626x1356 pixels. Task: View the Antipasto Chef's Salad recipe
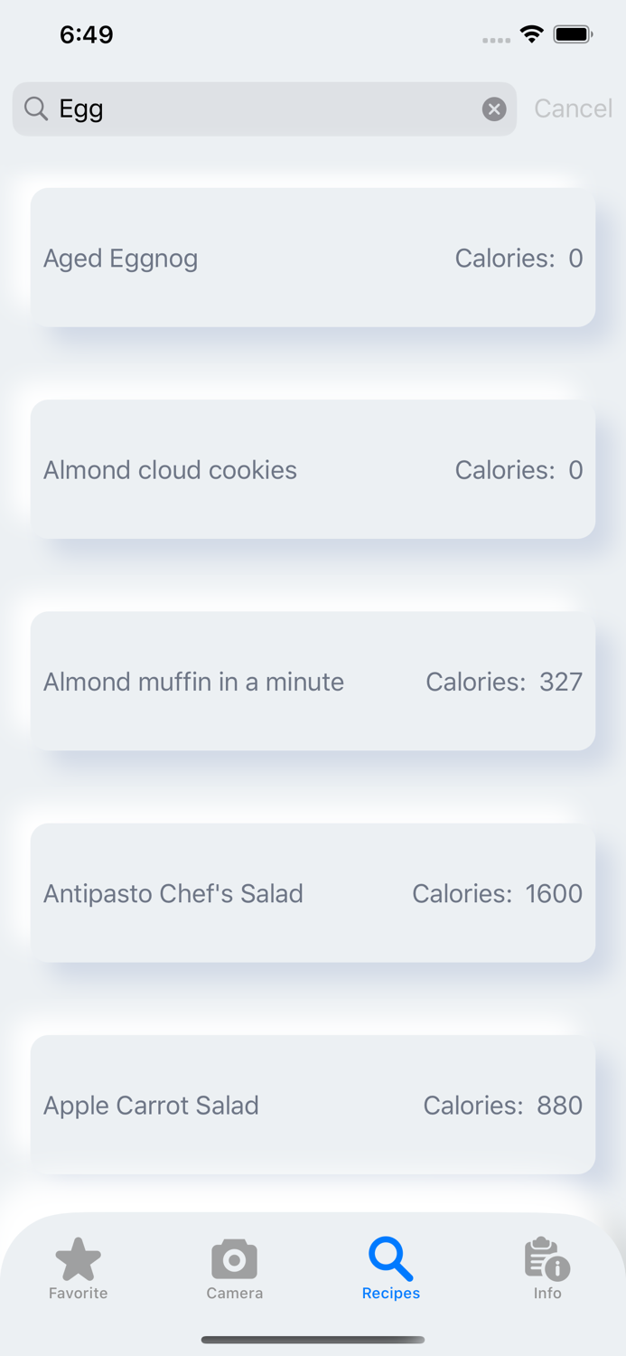[x=313, y=893]
